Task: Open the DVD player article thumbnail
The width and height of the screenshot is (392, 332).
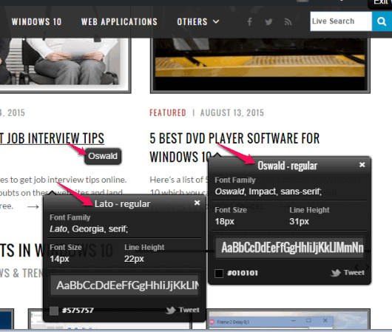Action: tap(260, 66)
